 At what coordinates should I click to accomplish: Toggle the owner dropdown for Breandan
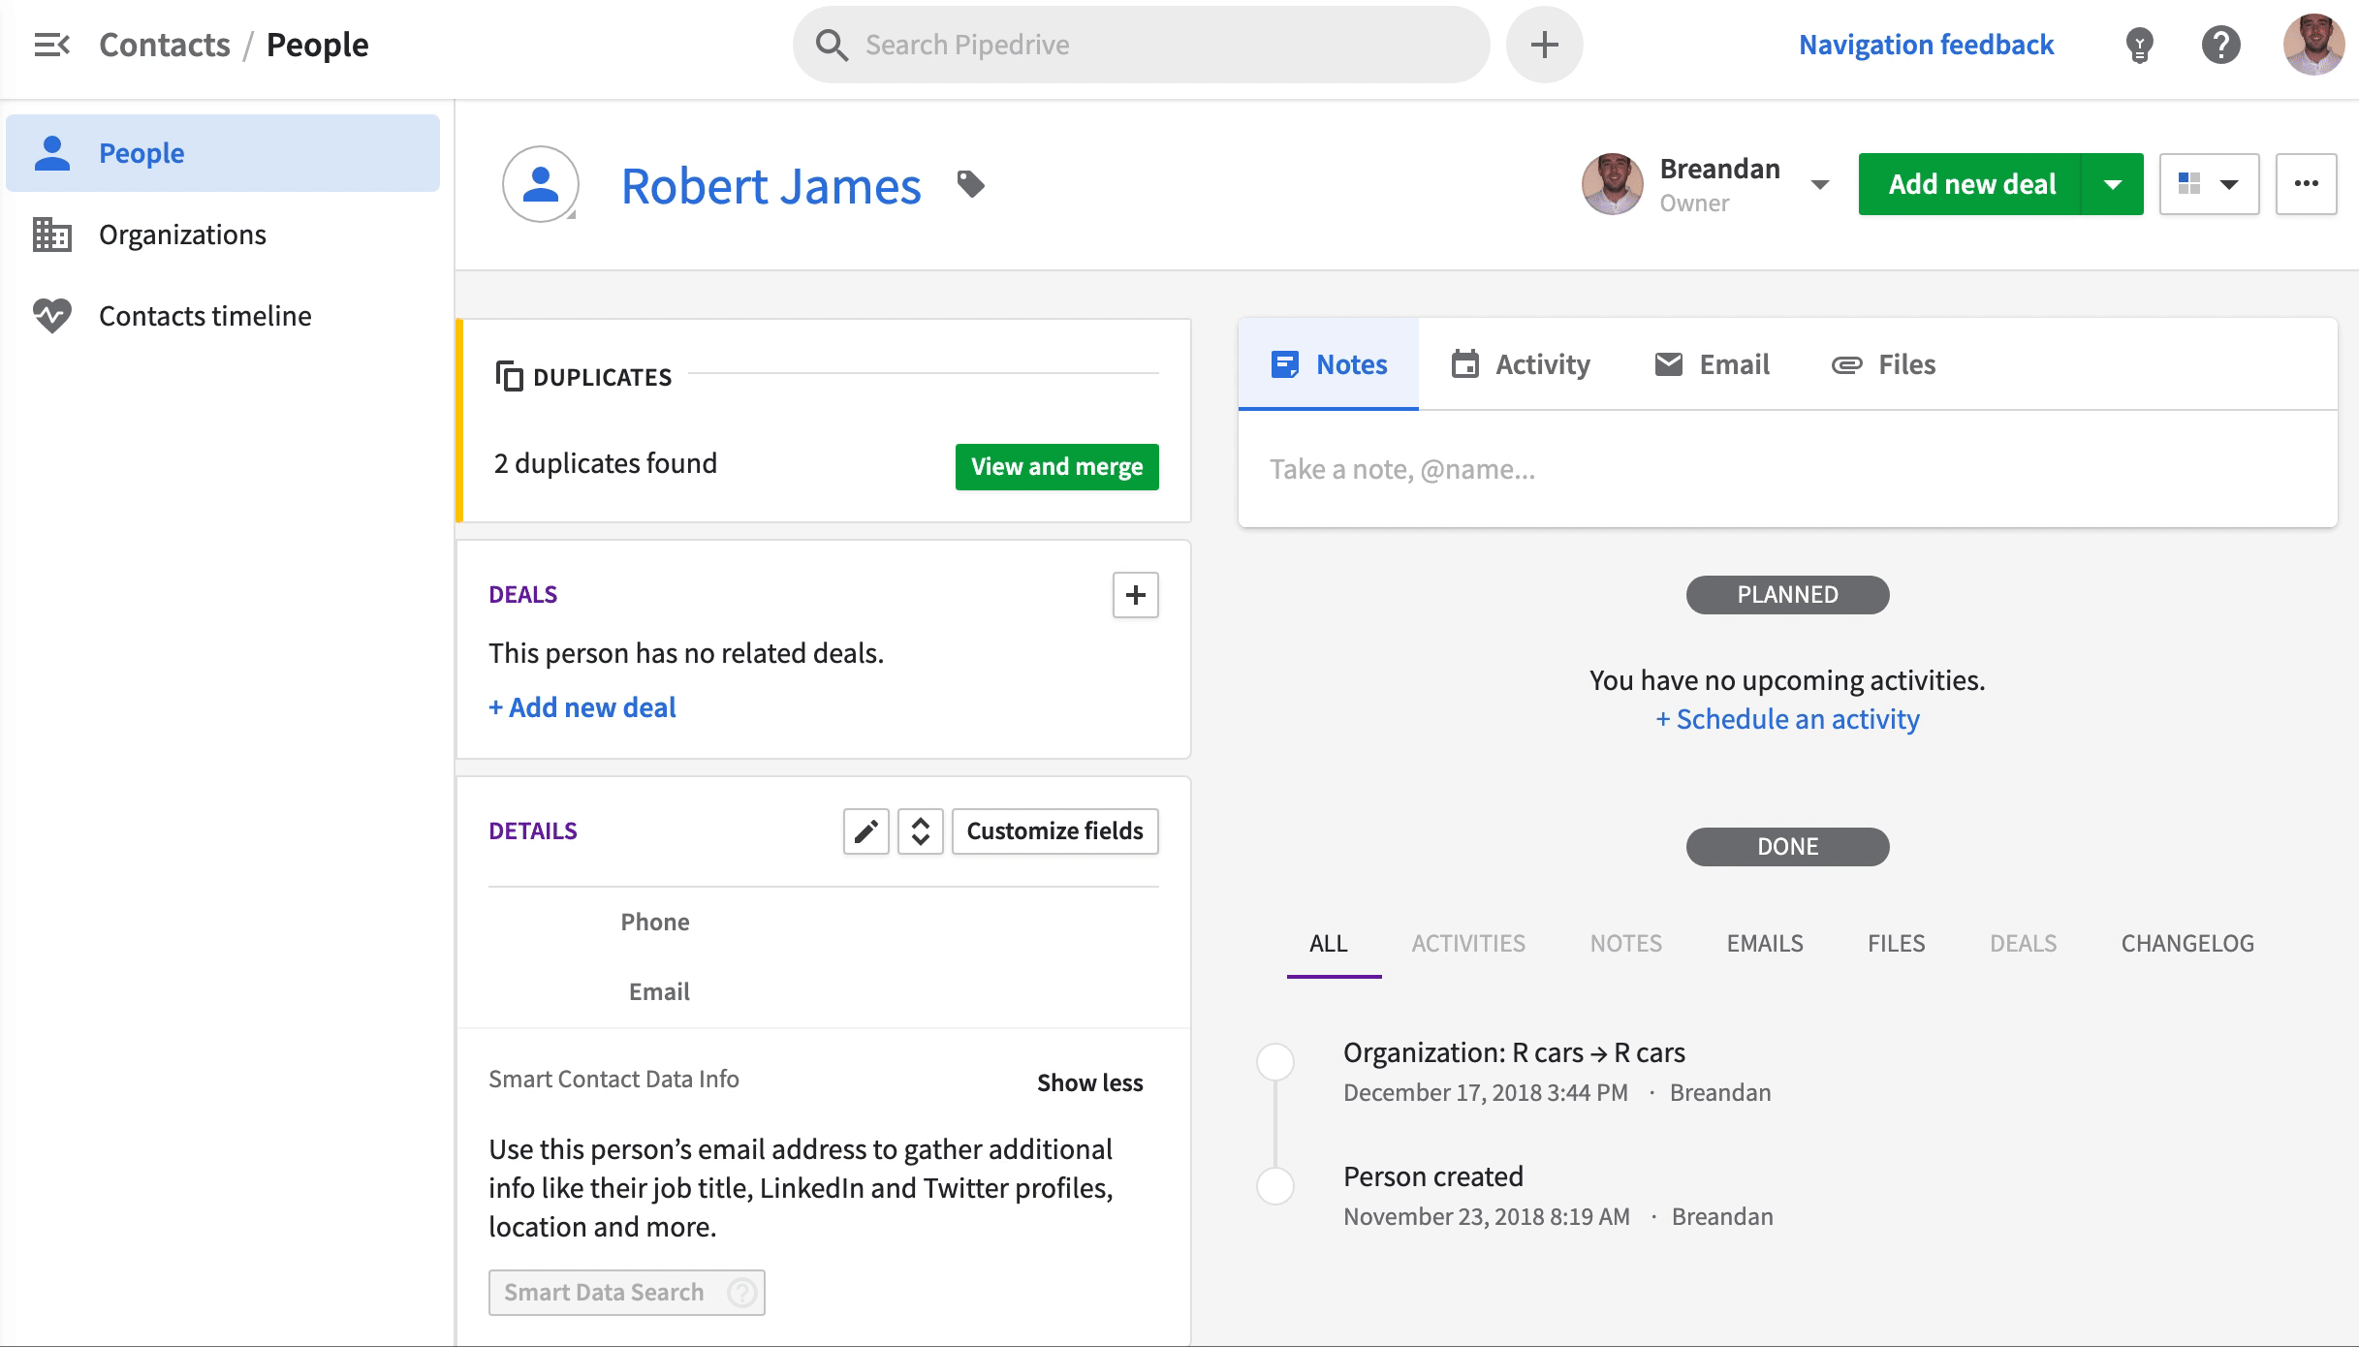(x=1821, y=183)
